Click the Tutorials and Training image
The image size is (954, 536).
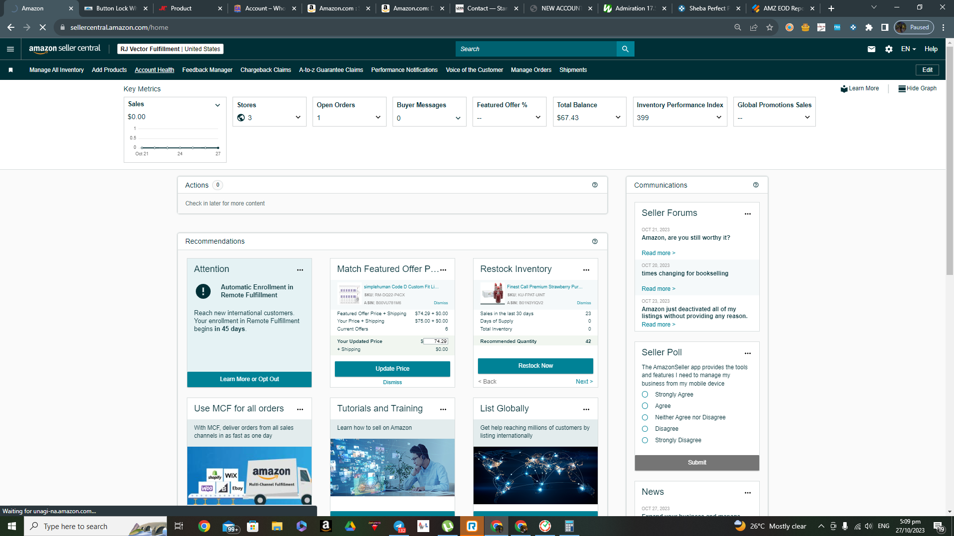[393, 468]
